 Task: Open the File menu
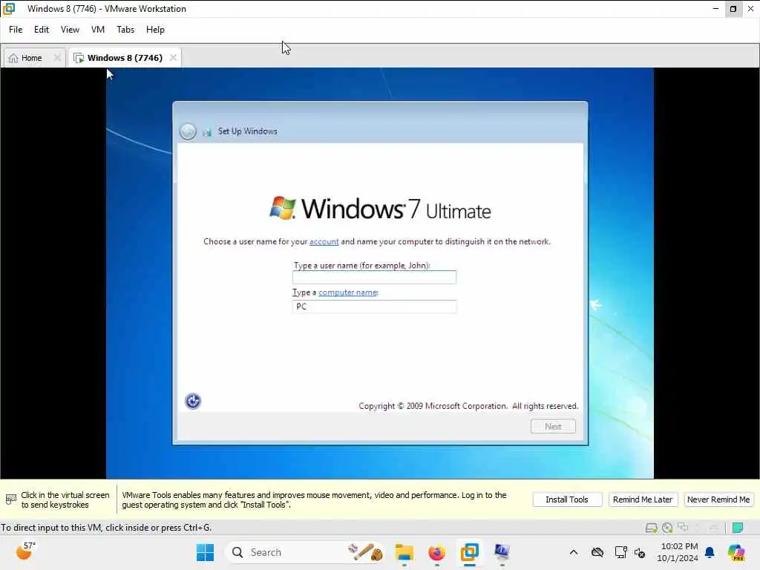tap(16, 30)
